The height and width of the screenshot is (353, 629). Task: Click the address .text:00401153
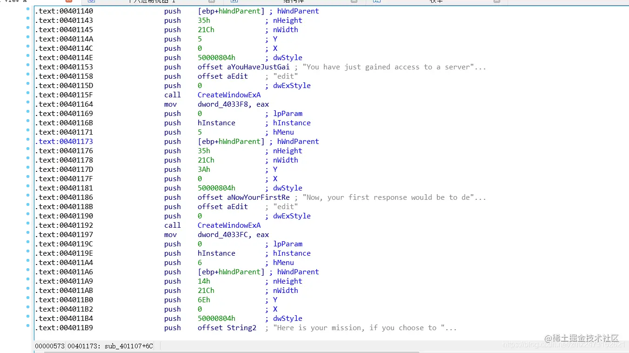(64, 67)
